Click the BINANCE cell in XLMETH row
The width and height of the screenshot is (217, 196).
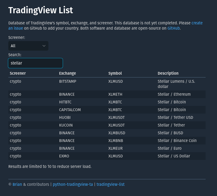(x=67, y=94)
